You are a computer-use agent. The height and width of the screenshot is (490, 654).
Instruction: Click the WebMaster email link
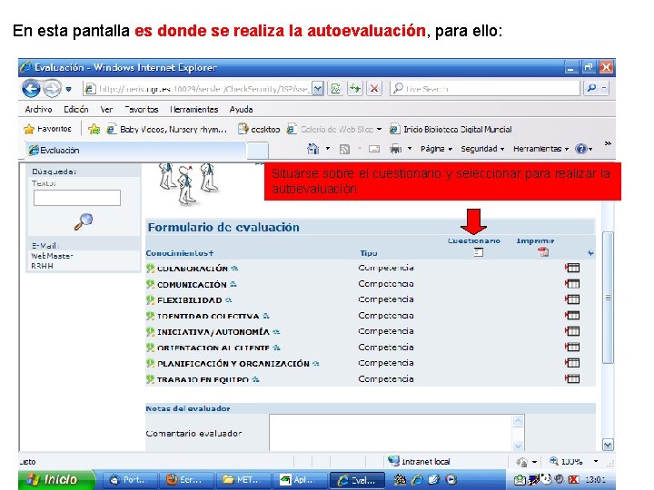(52, 256)
